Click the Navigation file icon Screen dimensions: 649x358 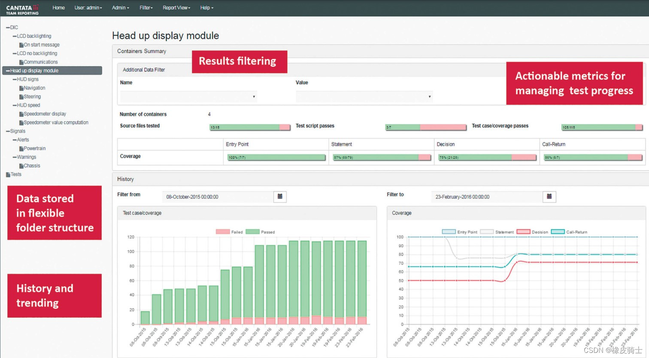tap(21, 88)
